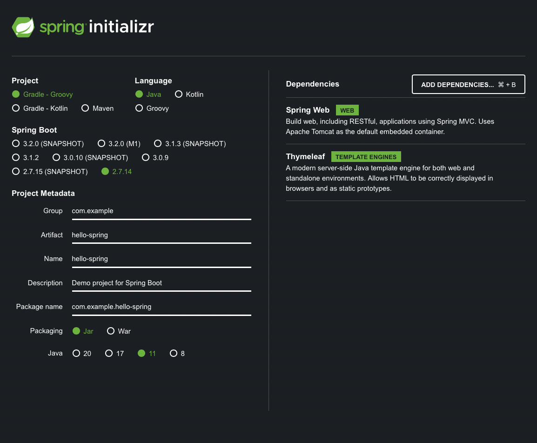Select Spring Boot 3.0.10 (SNAPSHOT)
Viewport: 537px width, 443px height.
coord(90,157)
